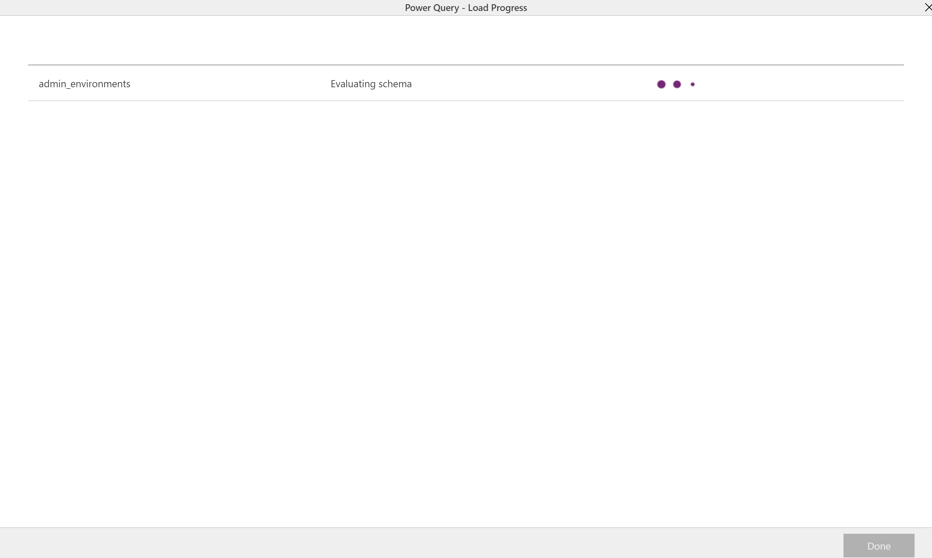This screenshot has width=932, height=558.
Task: Click the third faded progress dot
Action: click(692, 84)
